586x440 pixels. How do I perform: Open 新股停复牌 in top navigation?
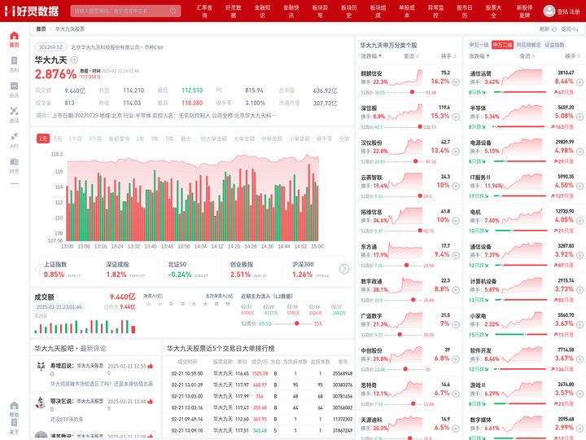(x=525, y=11)
